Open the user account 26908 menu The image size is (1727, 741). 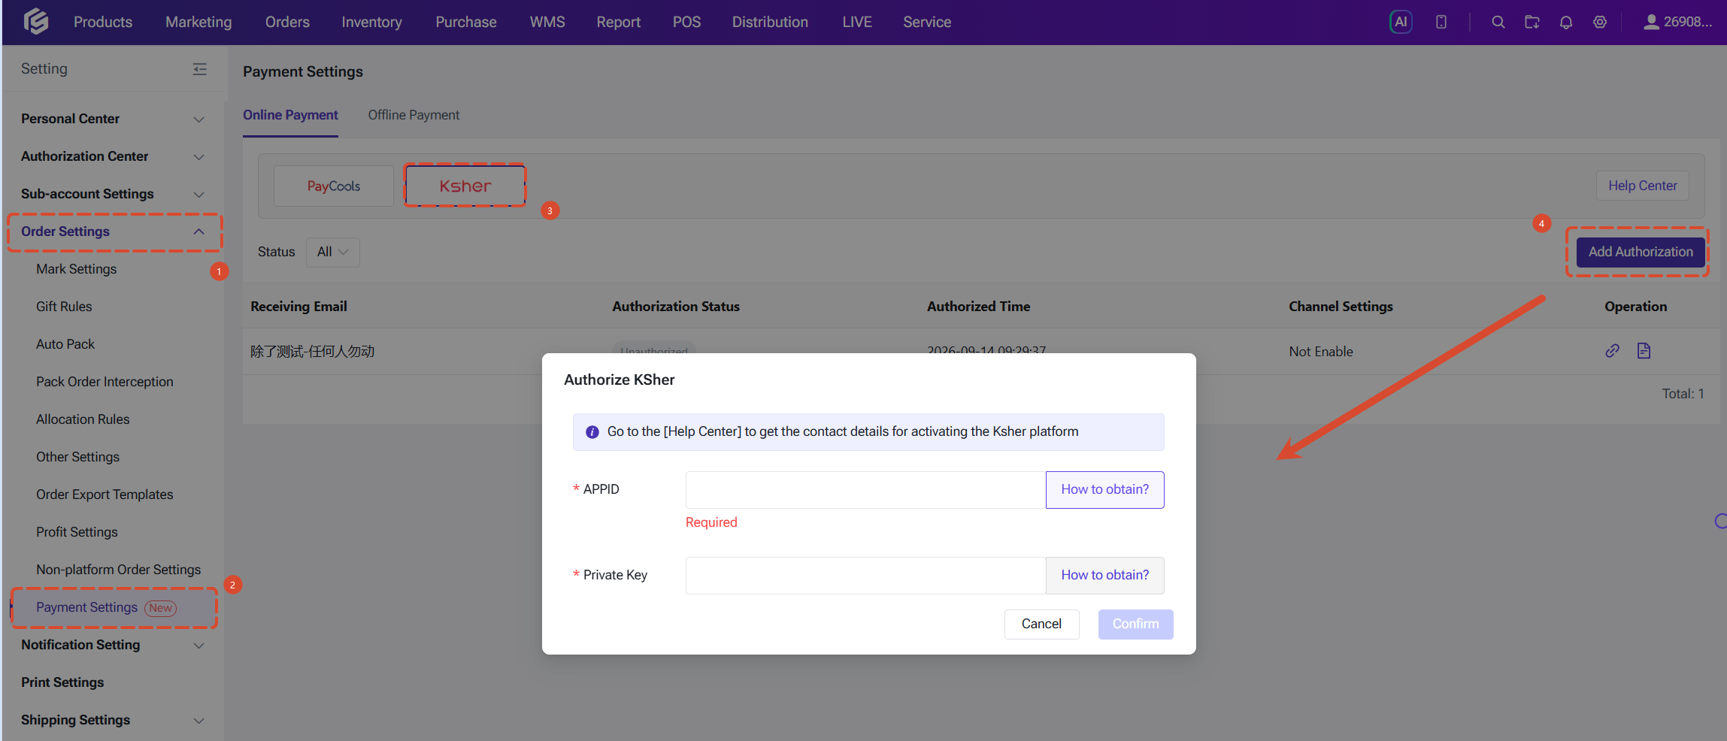[1677, 22]
